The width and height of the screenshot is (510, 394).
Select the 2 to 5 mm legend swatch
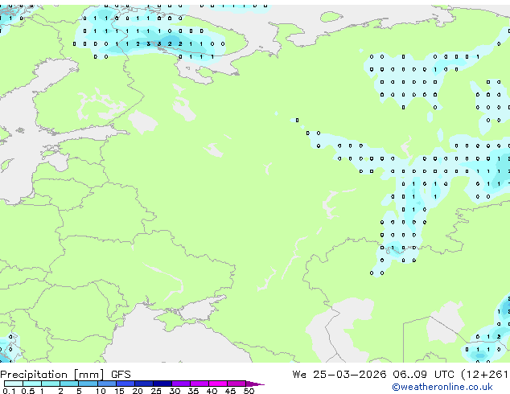pos(69,384)
